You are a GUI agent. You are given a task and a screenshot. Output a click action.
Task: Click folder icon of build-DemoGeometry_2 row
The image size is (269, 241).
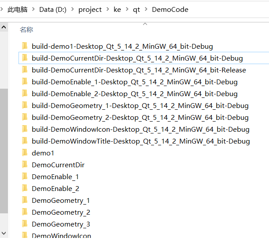(x=25, y=117)
